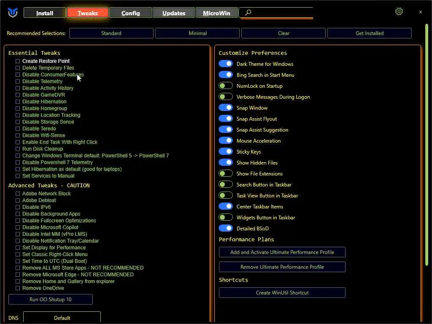Check Disable Microsoft Copilot
The height and width of the screenshot is (324, 432).
pos(18,227)
